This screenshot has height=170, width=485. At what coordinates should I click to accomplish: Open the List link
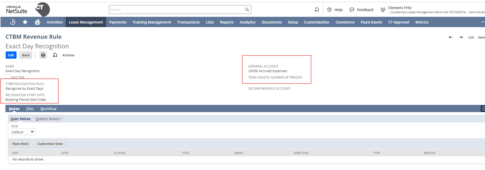(x=471, y=37)
